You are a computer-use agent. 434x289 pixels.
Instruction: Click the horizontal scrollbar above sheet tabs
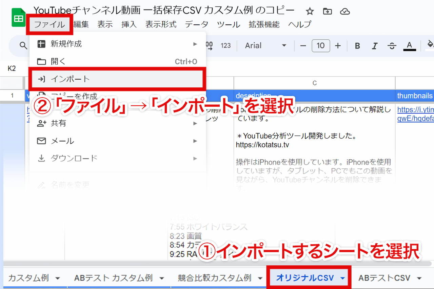point(217,263)
